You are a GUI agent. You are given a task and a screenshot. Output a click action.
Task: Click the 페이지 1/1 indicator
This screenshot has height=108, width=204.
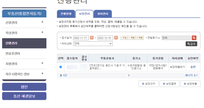click(x=191, y=75)
